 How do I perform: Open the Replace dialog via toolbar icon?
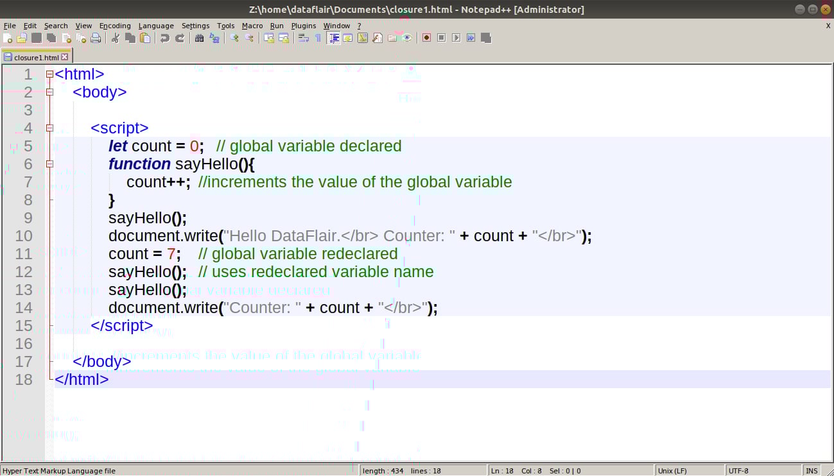pos(214,38)
